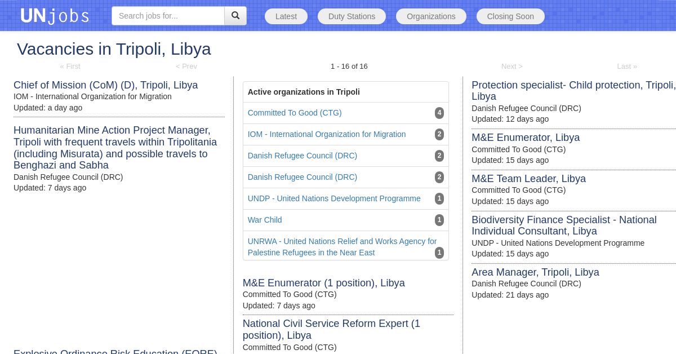Open Area Manager, Tripoli vacancy
Viewport: 676px width, 354px height.
[x=535, y=272]
